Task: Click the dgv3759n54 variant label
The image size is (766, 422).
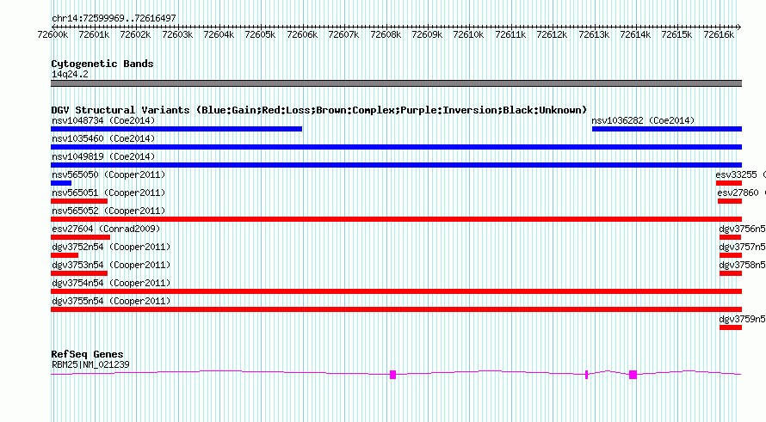Action: [742, 319]
